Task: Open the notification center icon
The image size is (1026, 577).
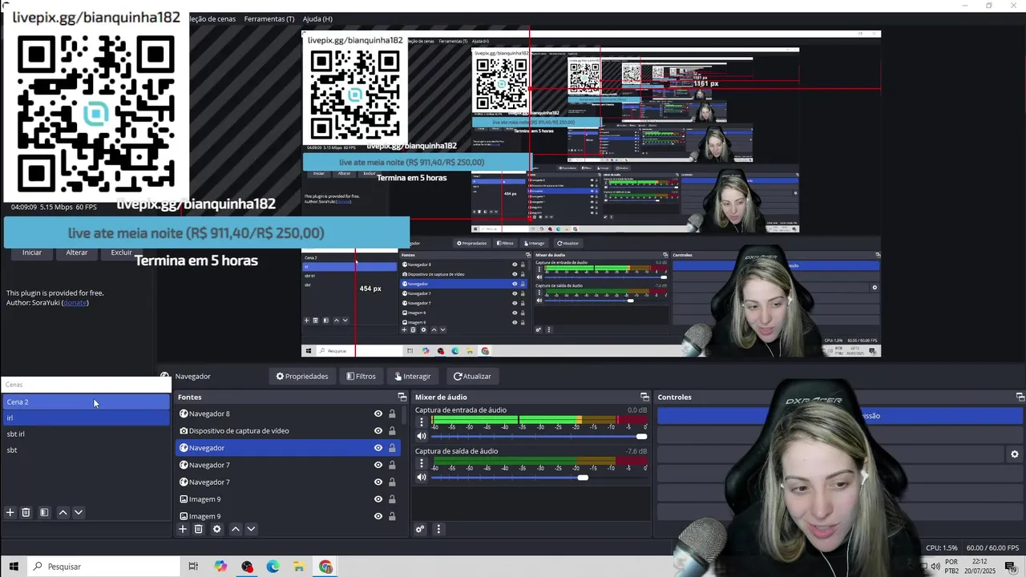Action: [x=1010, y=567]
